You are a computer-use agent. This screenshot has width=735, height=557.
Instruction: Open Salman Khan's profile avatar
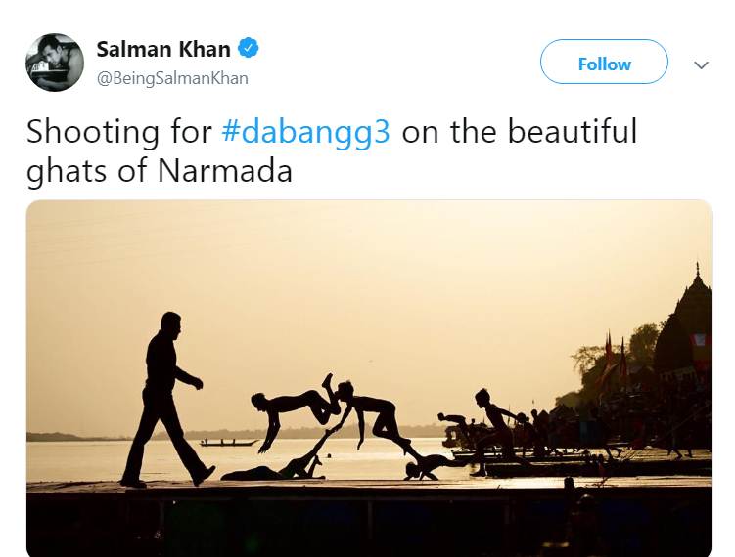pos(55,63)
